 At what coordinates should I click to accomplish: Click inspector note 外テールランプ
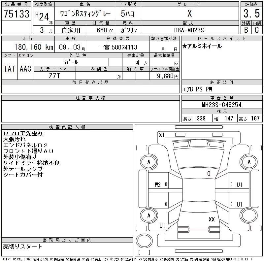pos(23,169)
